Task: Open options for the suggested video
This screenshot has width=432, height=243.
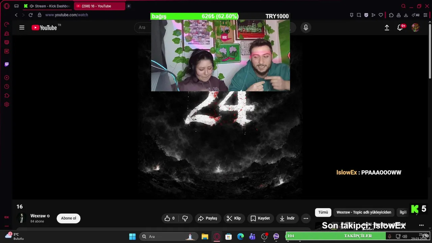Action: [x=421, y=225]
